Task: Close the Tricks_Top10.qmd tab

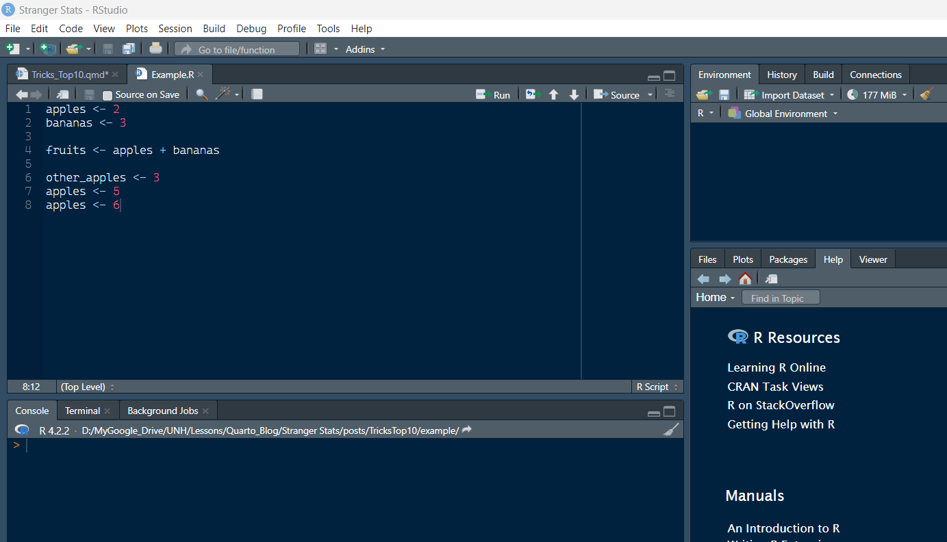Action: (115, 75)
